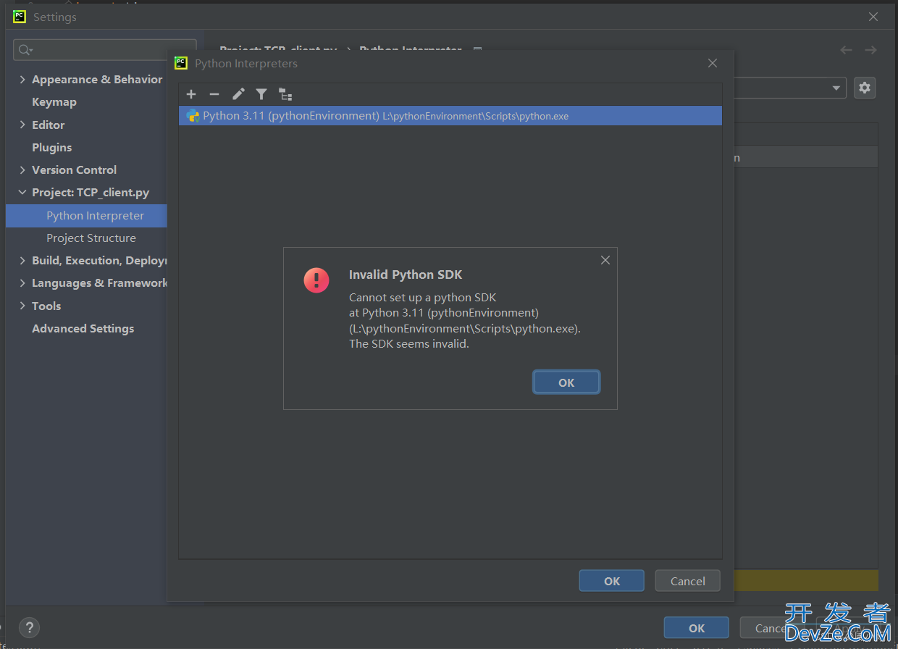Remove selected interpreter with minus icon

[x=214, y=94]
